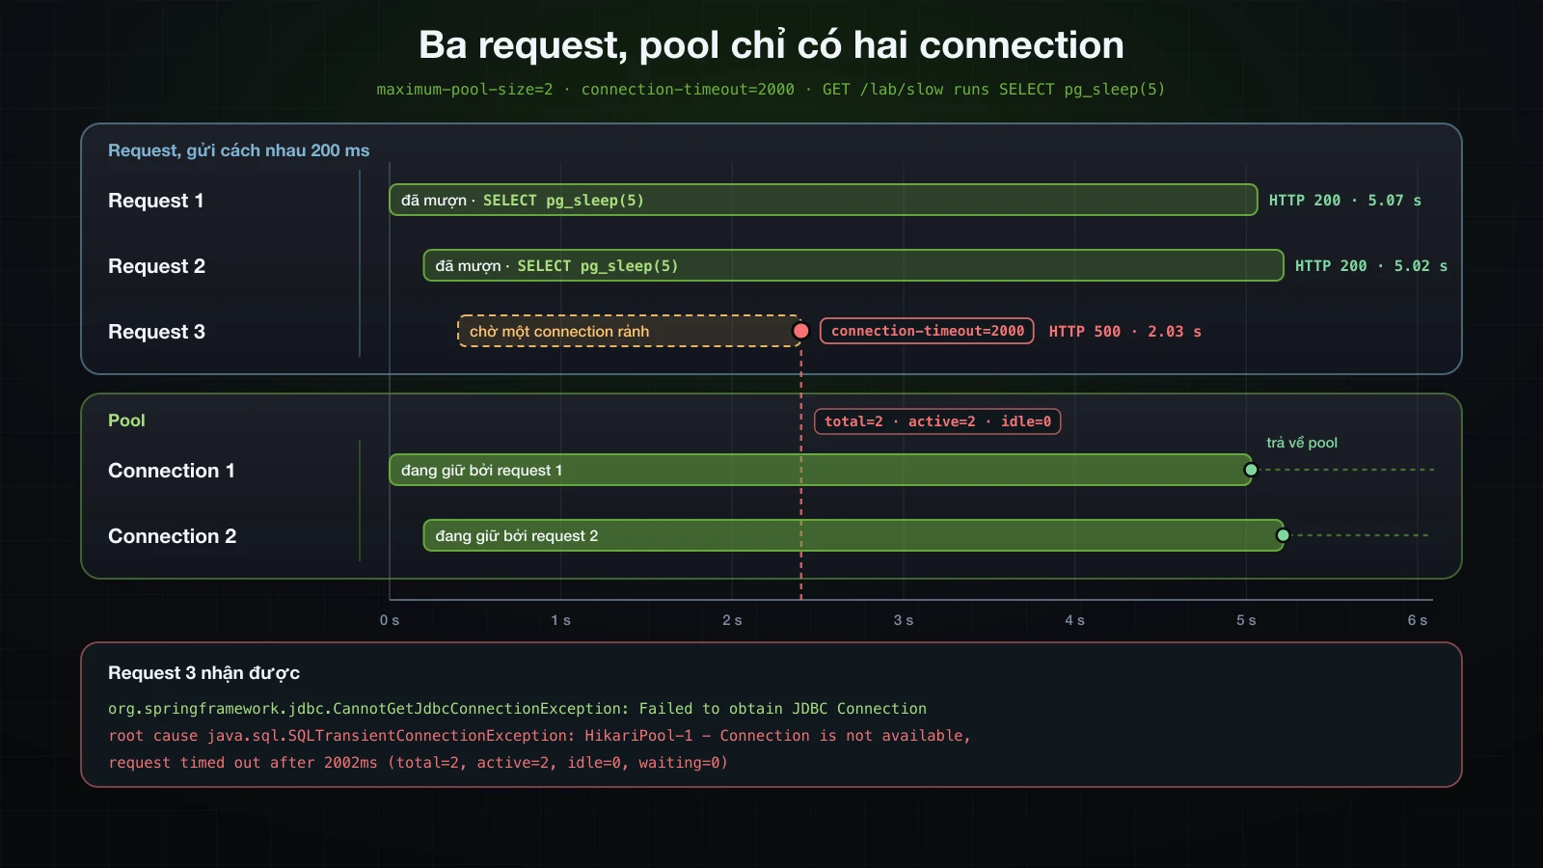Click the dashed 'chờ một connection rảnh' bar
Viewport: 1543px width, 868px height.
(x=629, y=331)
